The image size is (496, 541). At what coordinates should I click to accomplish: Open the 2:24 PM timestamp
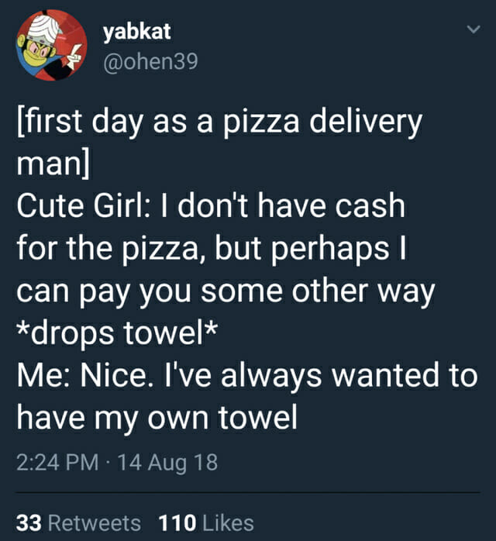click(57, 463)
